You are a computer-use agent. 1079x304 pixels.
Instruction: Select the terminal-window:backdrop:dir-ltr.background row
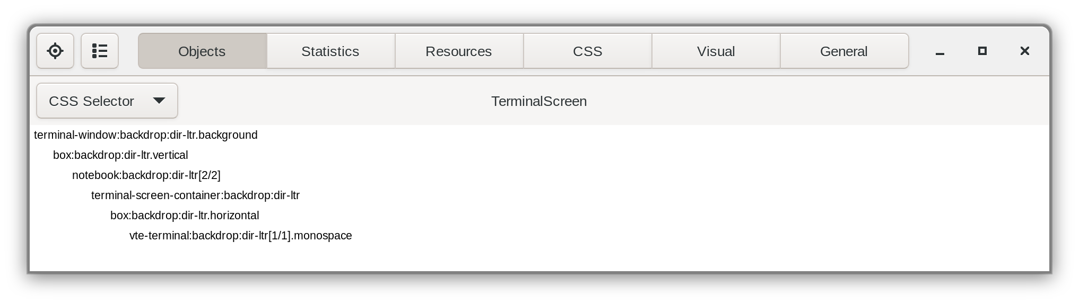point(146,135)
